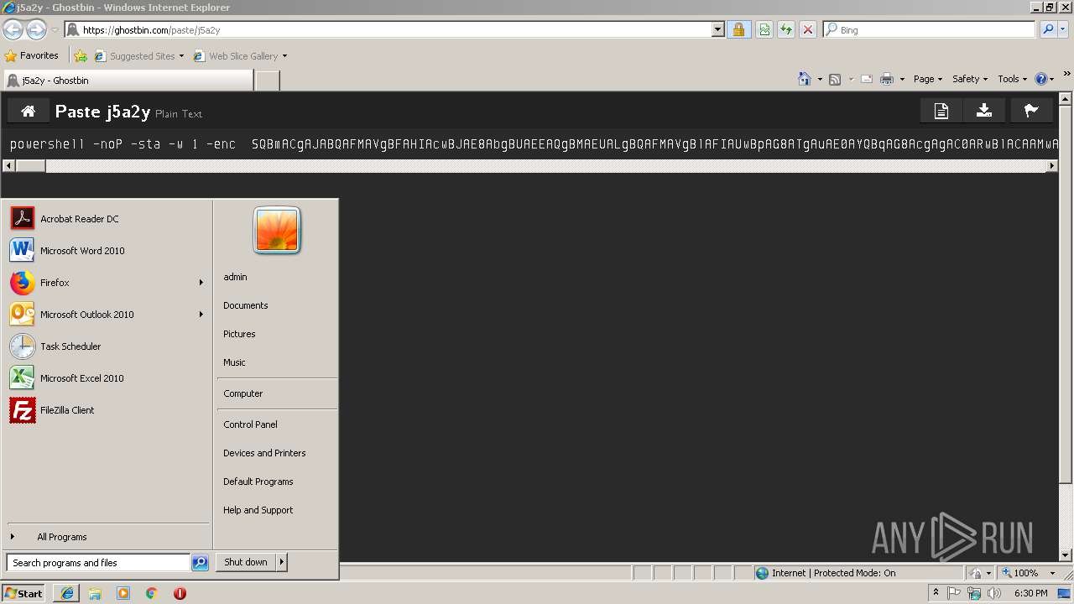Open Control Panel
The height and width of the screenshot is (604, 1074).
tap(250, 424)
